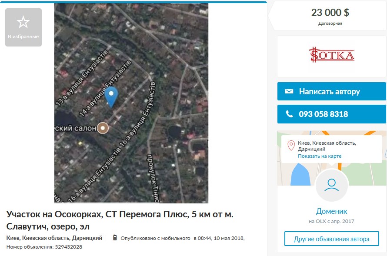Open author profile Доменик
The height and width of the screenshot is (256, 387).
pyautogui.click(x=331, y=211)
